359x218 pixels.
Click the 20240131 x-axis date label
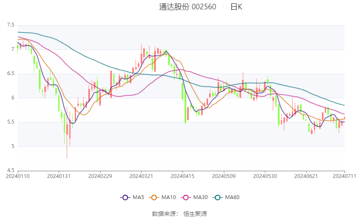[x=59, y=176]
